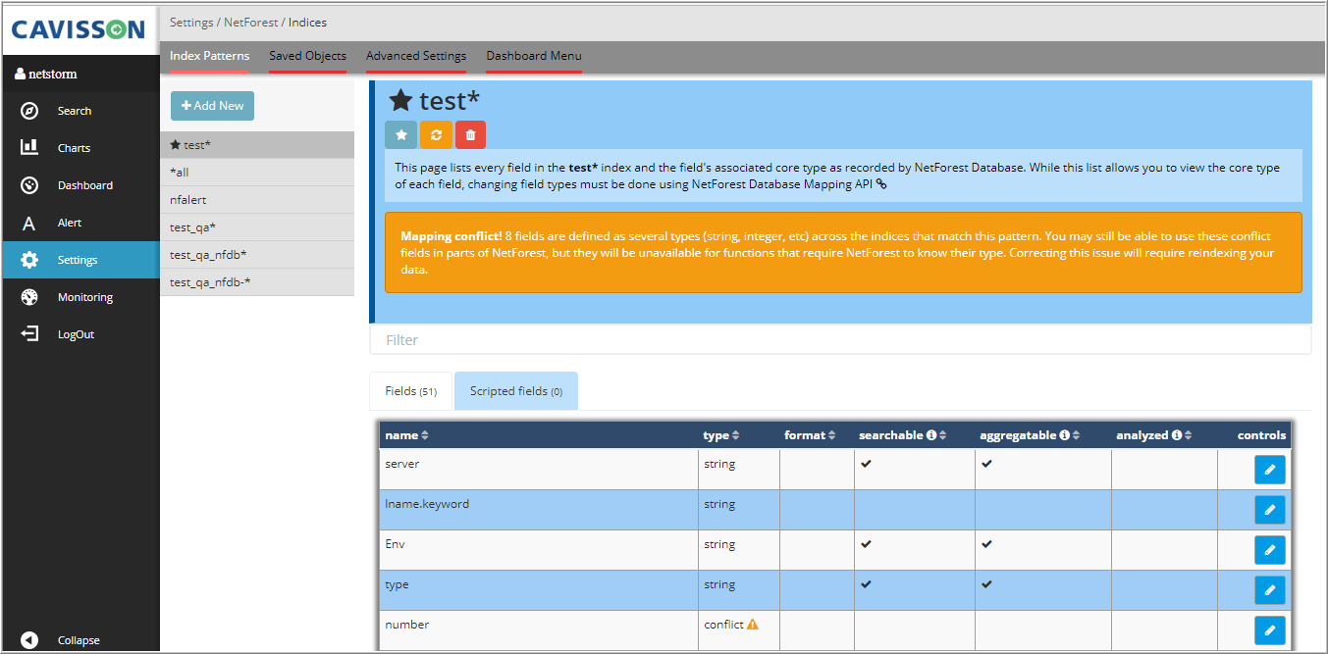Select the test_qa_nfdb* index pattern

257,255
